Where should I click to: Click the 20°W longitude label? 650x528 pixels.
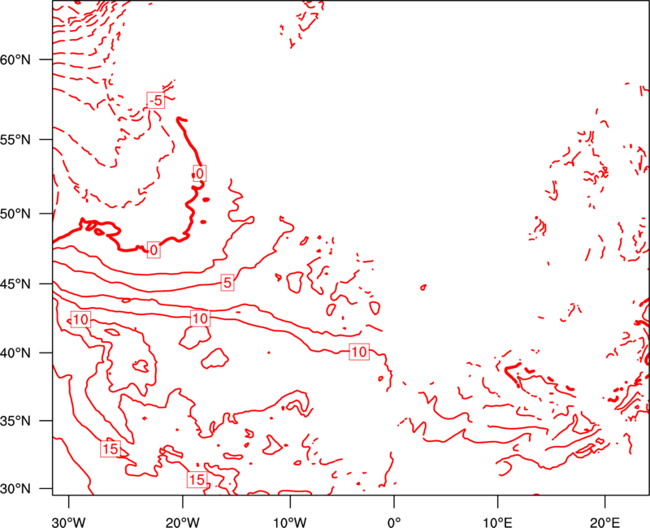click(x=182, y=522)
